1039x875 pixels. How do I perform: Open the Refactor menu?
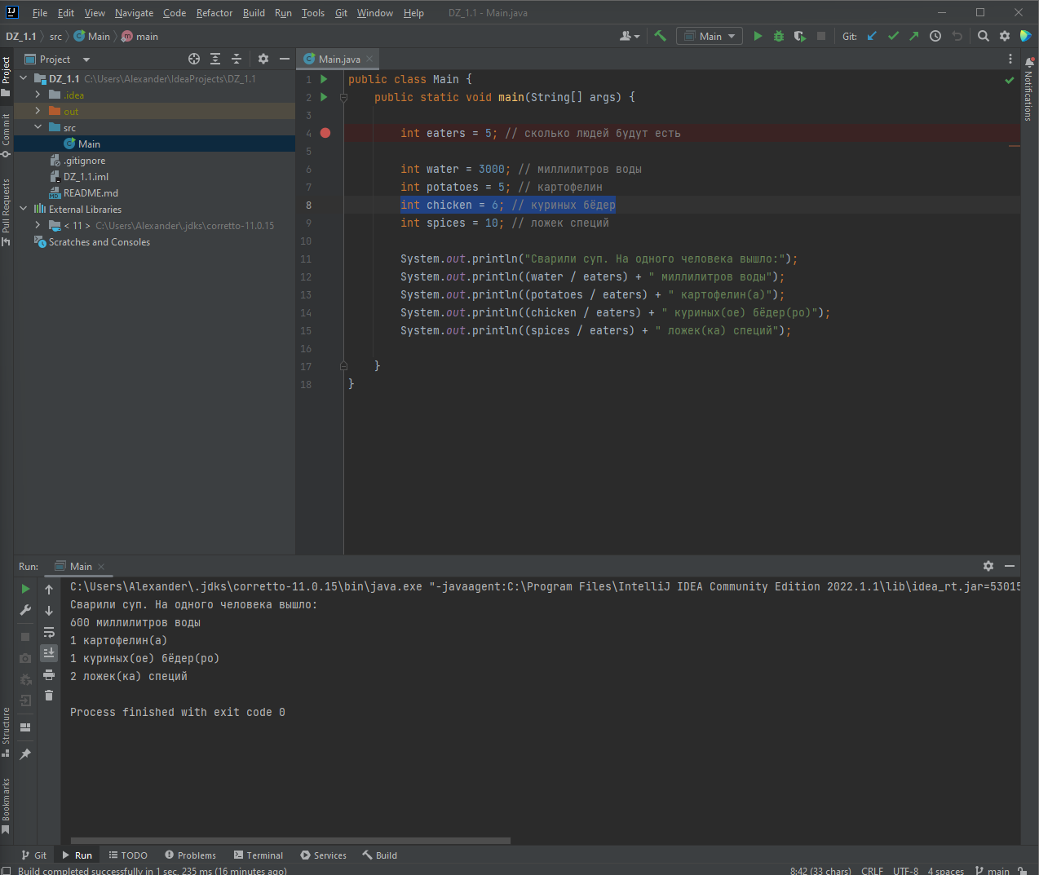click(x=214, y=13)
